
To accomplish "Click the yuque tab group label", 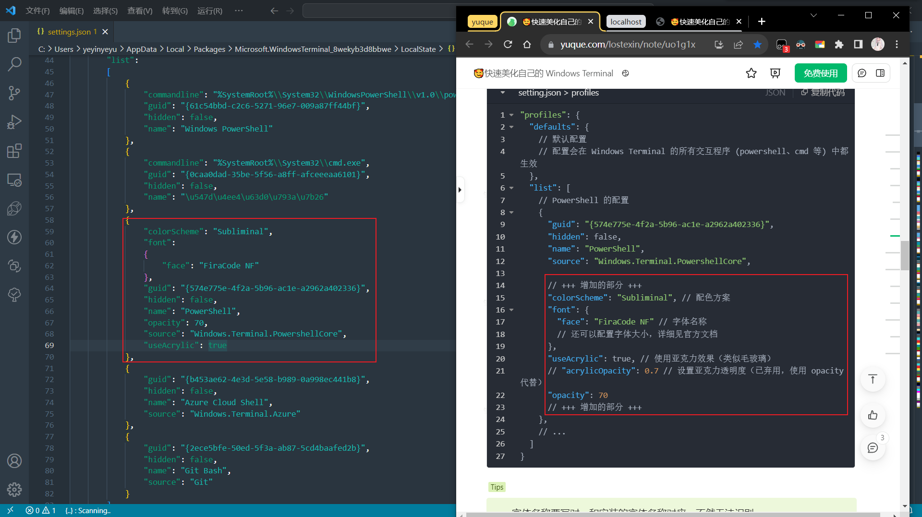I will 482,22.
